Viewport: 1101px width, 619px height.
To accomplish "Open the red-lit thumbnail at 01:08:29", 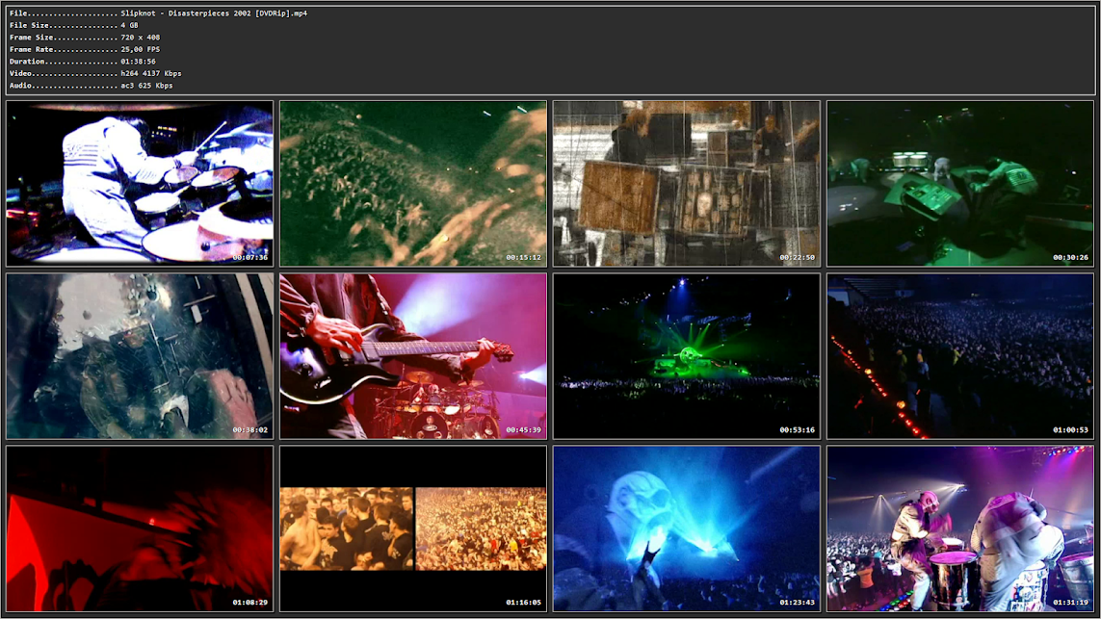I will point(140,529).
